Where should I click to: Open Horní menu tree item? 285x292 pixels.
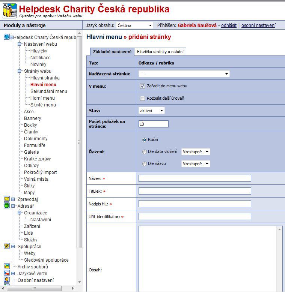(42, 98)
